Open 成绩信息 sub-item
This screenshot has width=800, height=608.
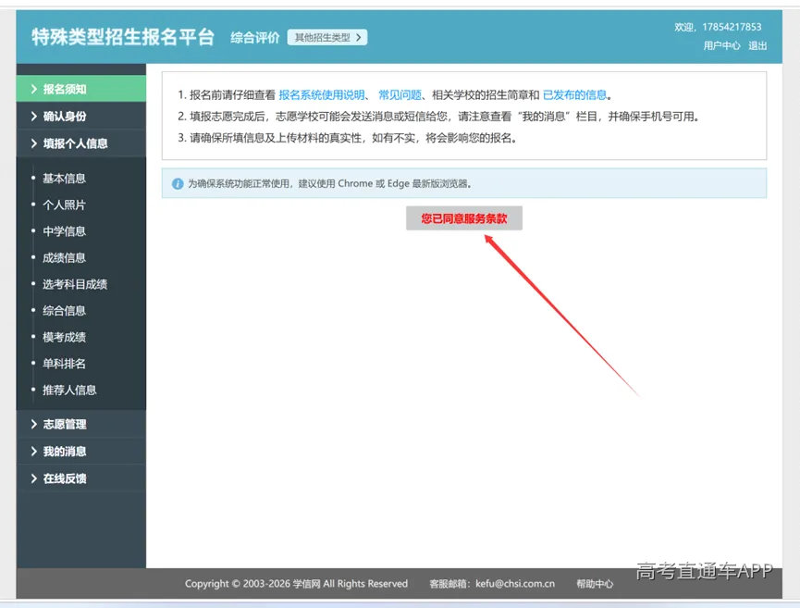pos(64,258)
